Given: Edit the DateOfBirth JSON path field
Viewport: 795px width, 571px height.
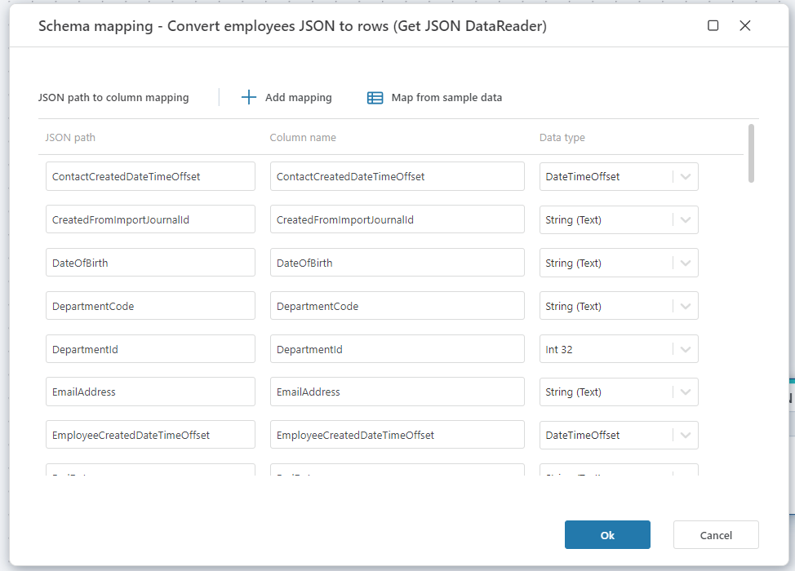Looking at the screenshot, I should (150, 263).
